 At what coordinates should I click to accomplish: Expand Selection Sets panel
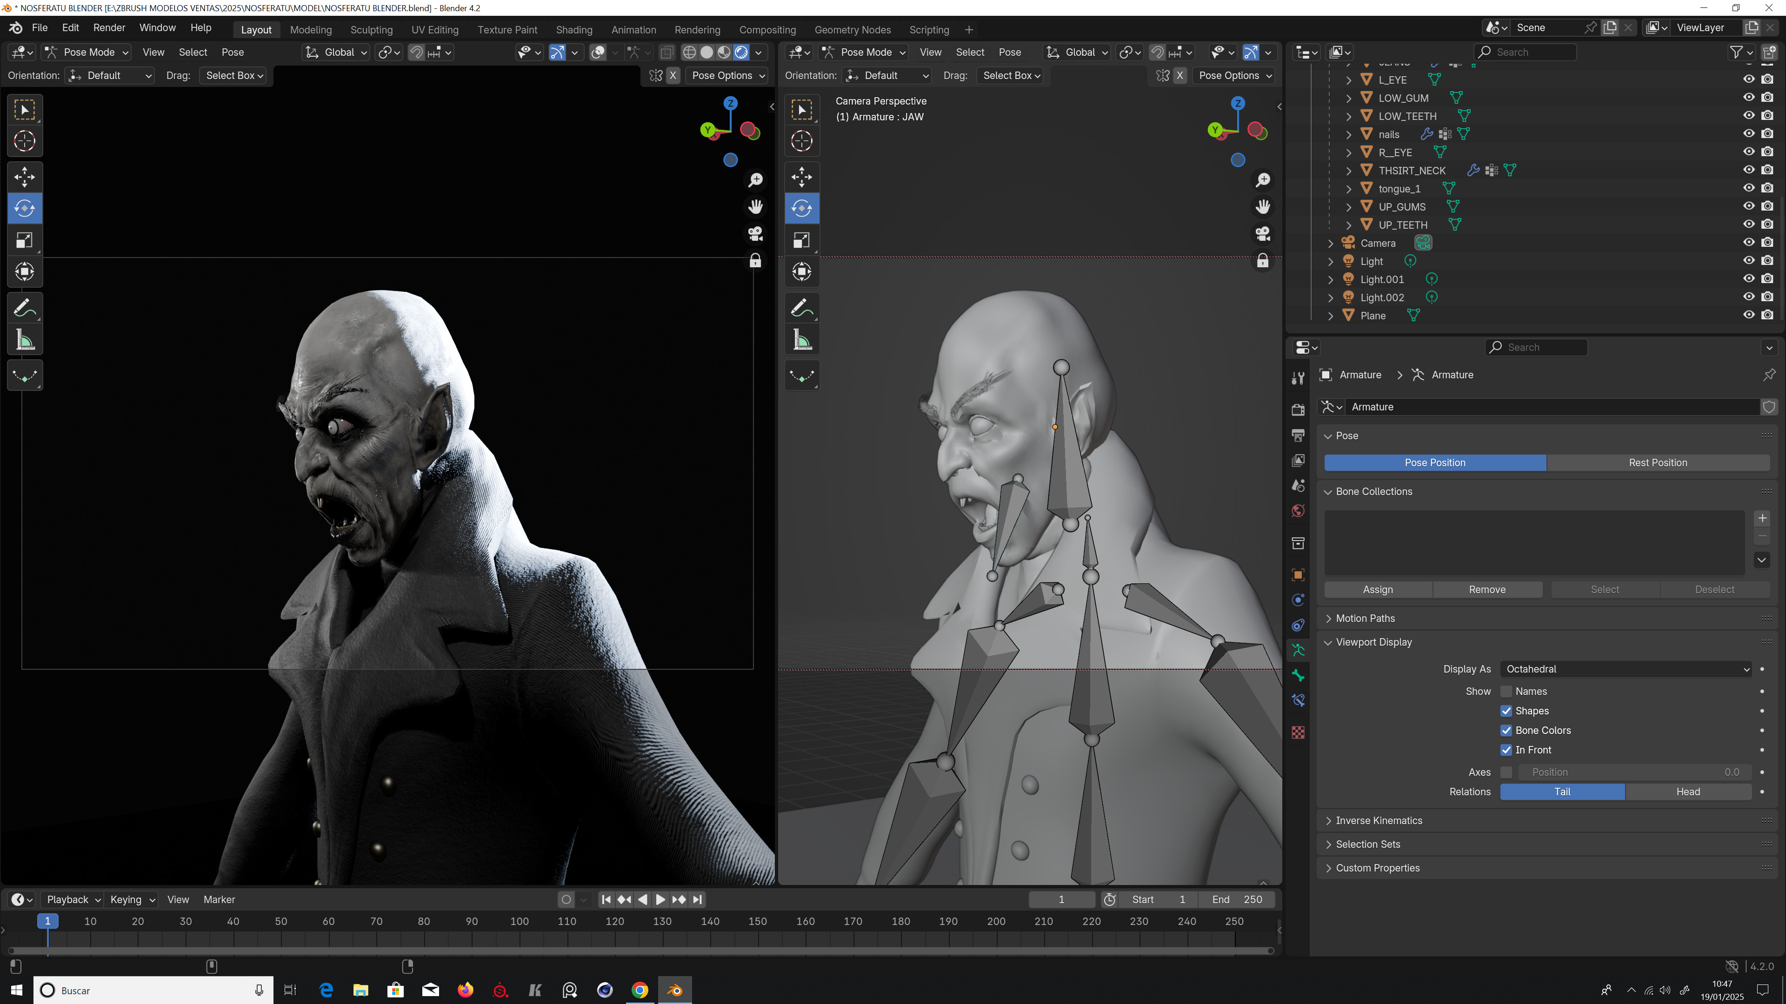click(x=1367, y=844)
